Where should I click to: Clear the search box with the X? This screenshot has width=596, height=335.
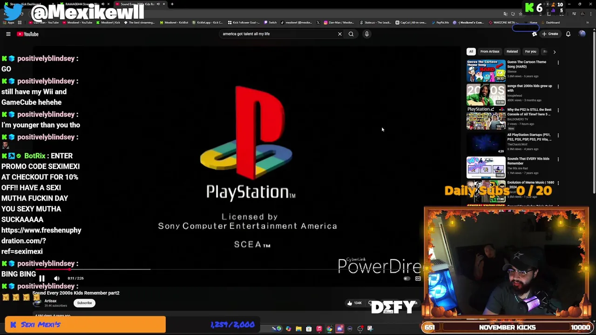(340, 34)
